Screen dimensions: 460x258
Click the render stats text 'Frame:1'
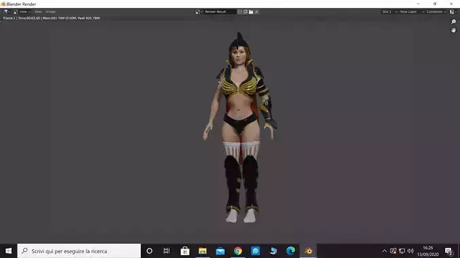tap(9, 18)
